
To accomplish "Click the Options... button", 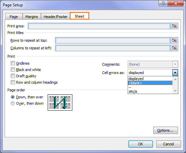I will (166, 130).
